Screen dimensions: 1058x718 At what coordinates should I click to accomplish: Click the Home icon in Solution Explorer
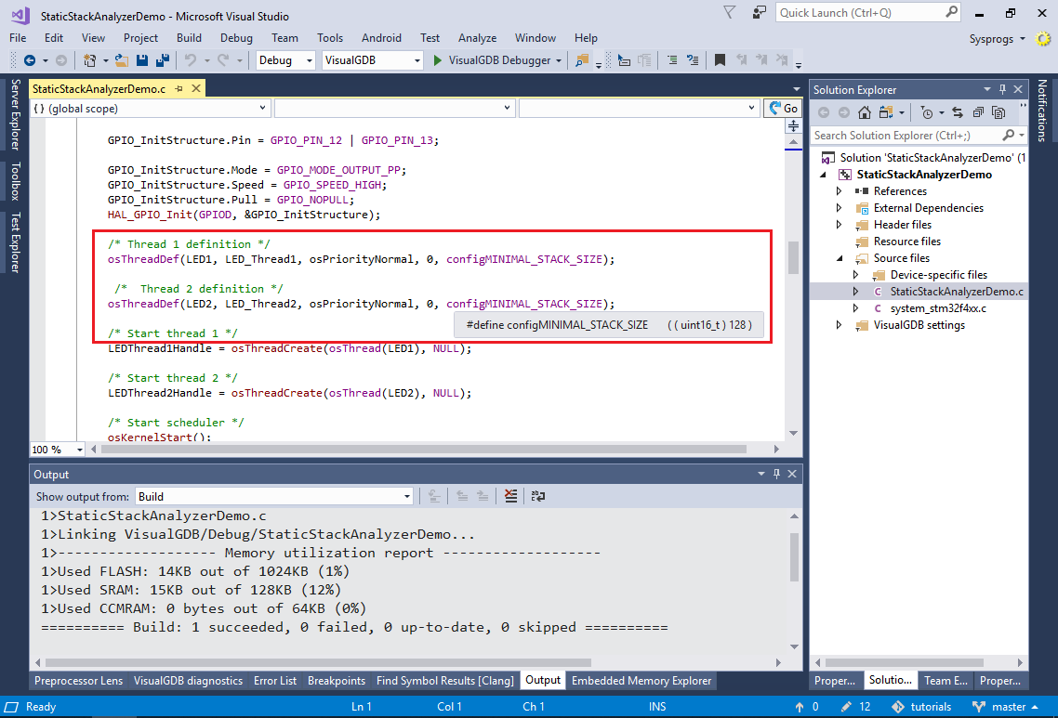[865, 112]
